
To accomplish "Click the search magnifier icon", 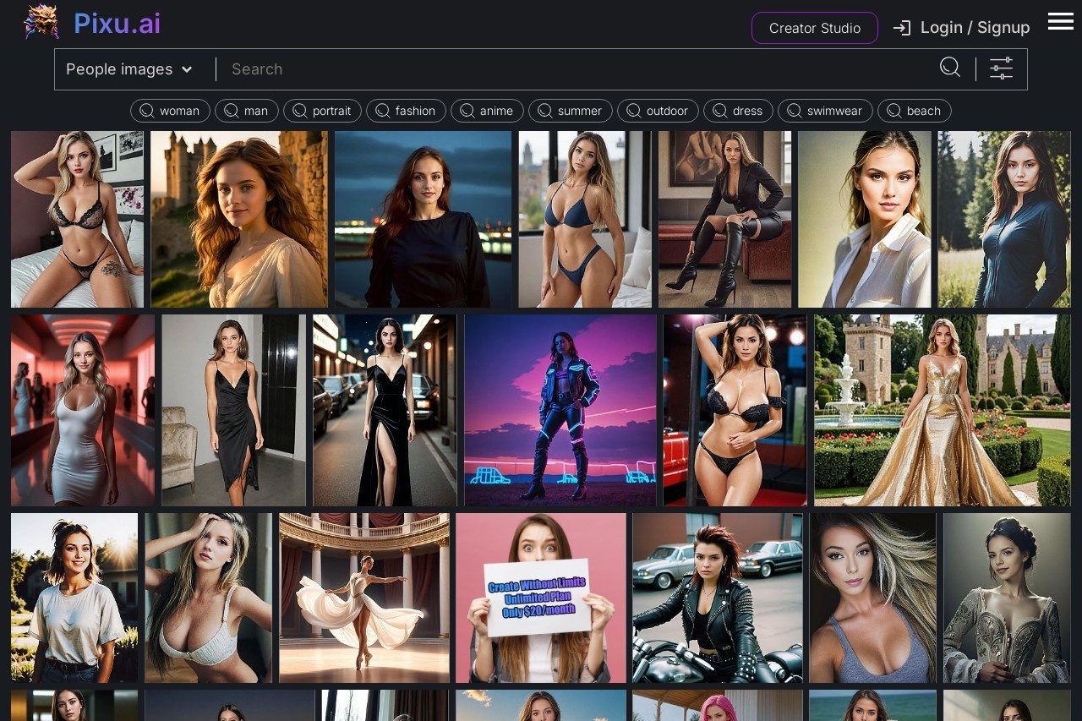I will pos(950,68).
